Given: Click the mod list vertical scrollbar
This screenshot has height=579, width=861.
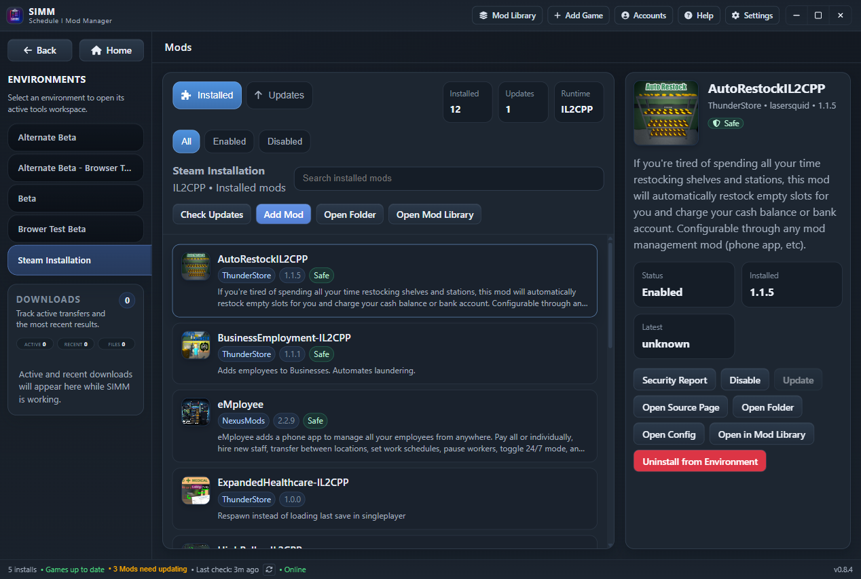Looking at the screenshot, I should (610, 295).
